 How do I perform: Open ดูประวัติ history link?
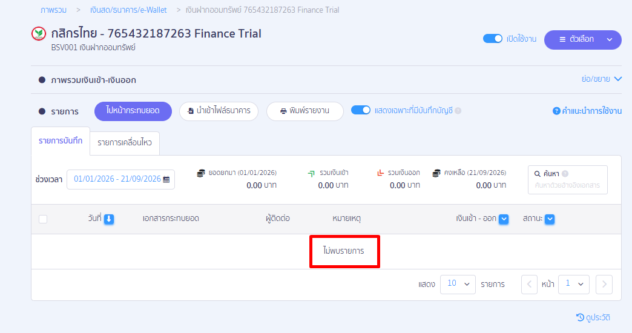click(593, 318)
